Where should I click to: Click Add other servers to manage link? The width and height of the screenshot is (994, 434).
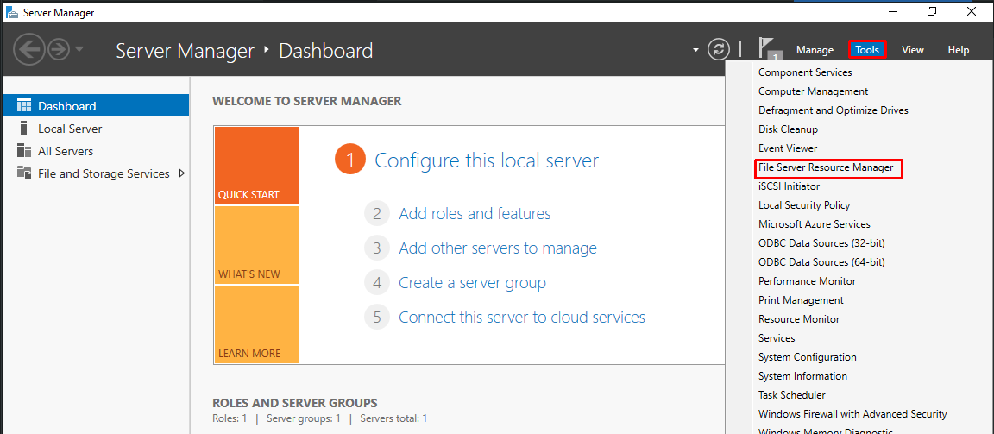tap(498, 248)
